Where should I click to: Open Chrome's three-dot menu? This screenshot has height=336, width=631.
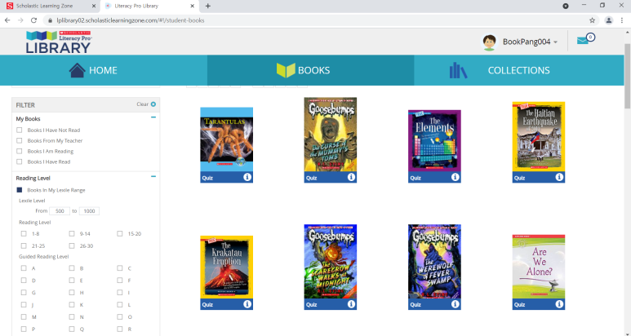[624, 20]
